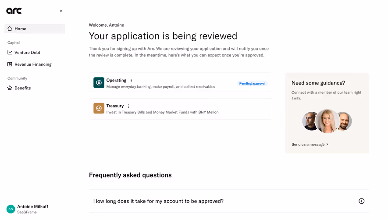Click the Pending approval badge

coord(252,83)
